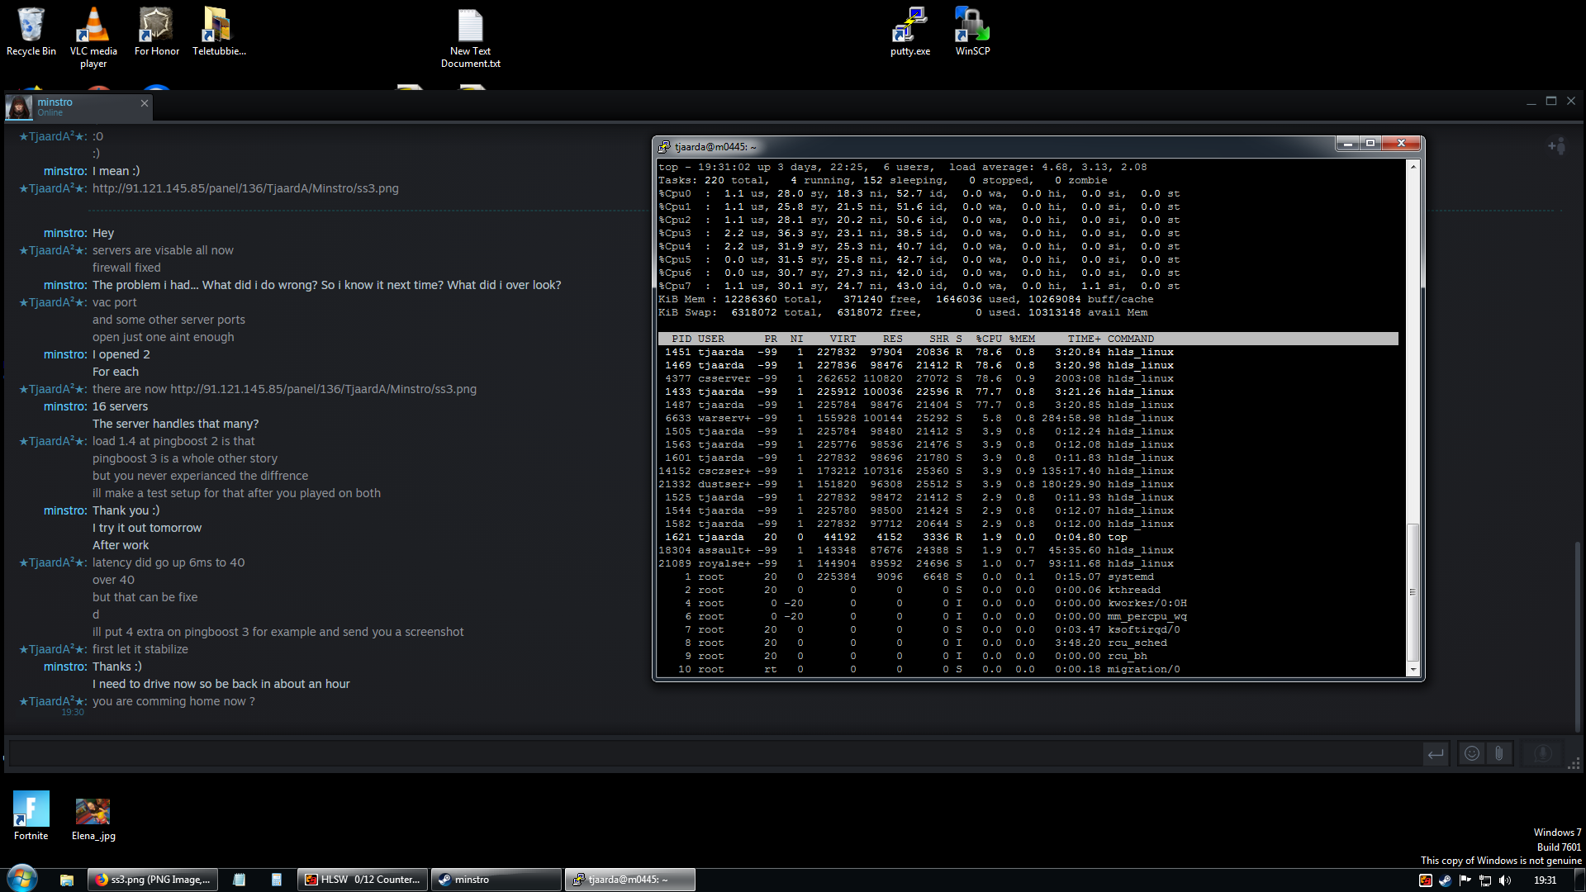Open the second ss3.png link in chat
Viewport: 1586px width, 892px height.
pos(323,389)
